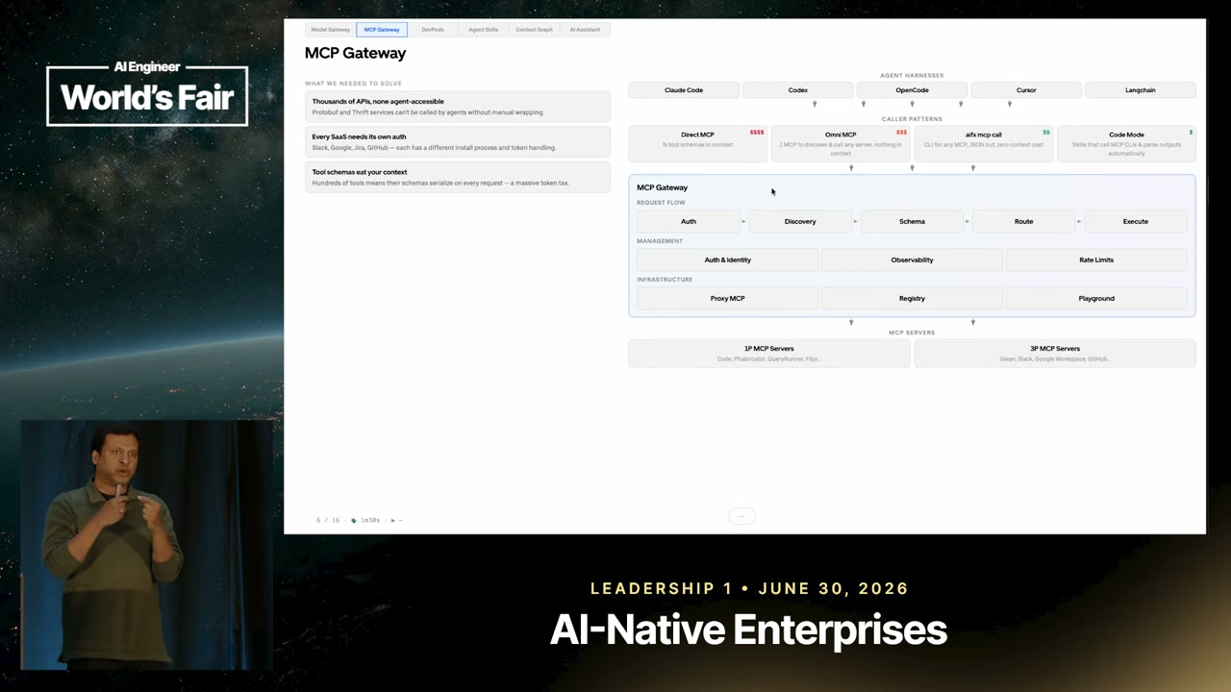Image resolution: width=1231 pixels, height=692 pixels.
Task: Click the Schema step in Request Flow
Action: (x=912, y=222)
